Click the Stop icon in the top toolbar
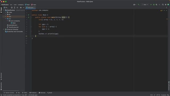 tap(159, 5)
